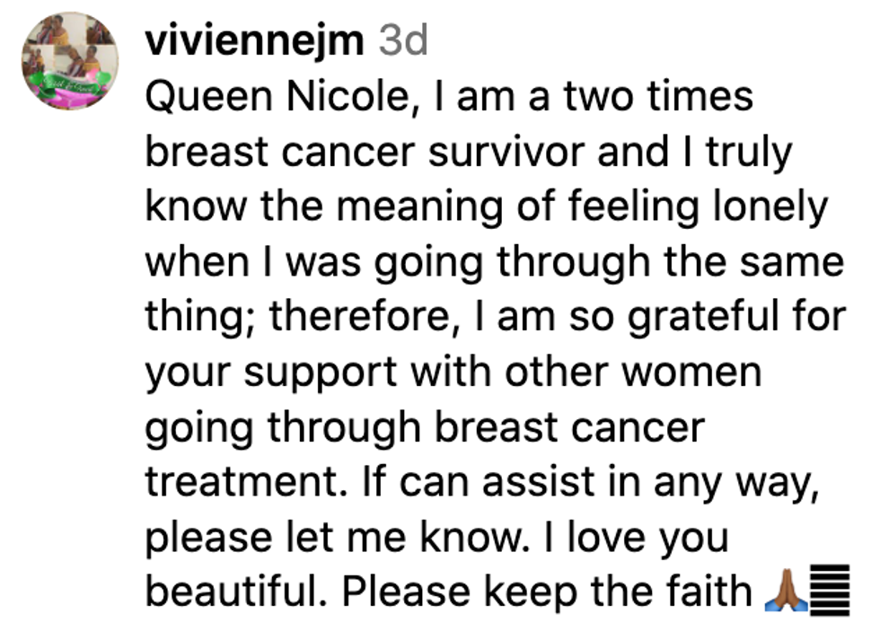Click the 3d comment timestamp

(x=403, y=40)
